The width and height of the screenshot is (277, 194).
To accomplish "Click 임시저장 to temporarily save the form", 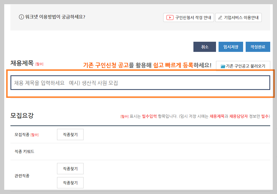I will tap(231, 47).
